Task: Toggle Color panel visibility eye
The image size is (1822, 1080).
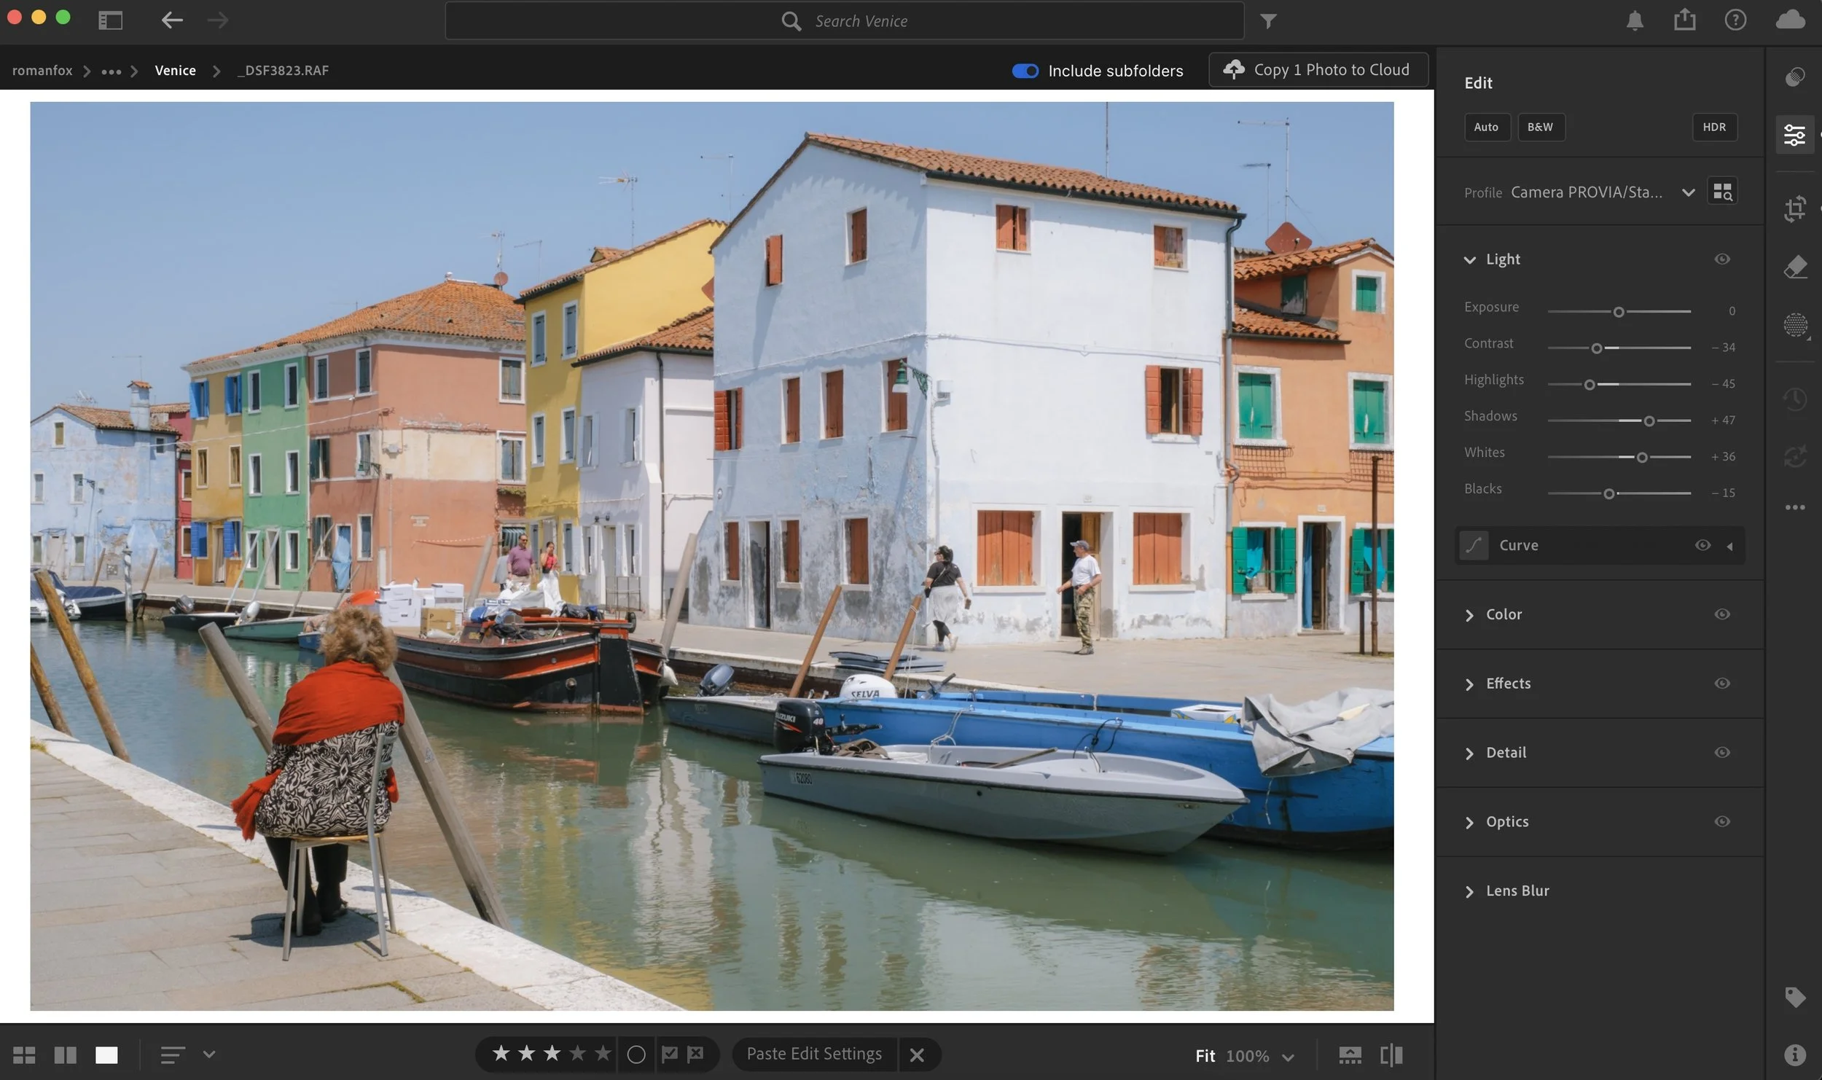Action: 1721,614
